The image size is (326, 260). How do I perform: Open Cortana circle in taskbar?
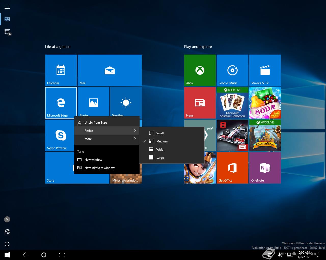(x=44, y=255)
